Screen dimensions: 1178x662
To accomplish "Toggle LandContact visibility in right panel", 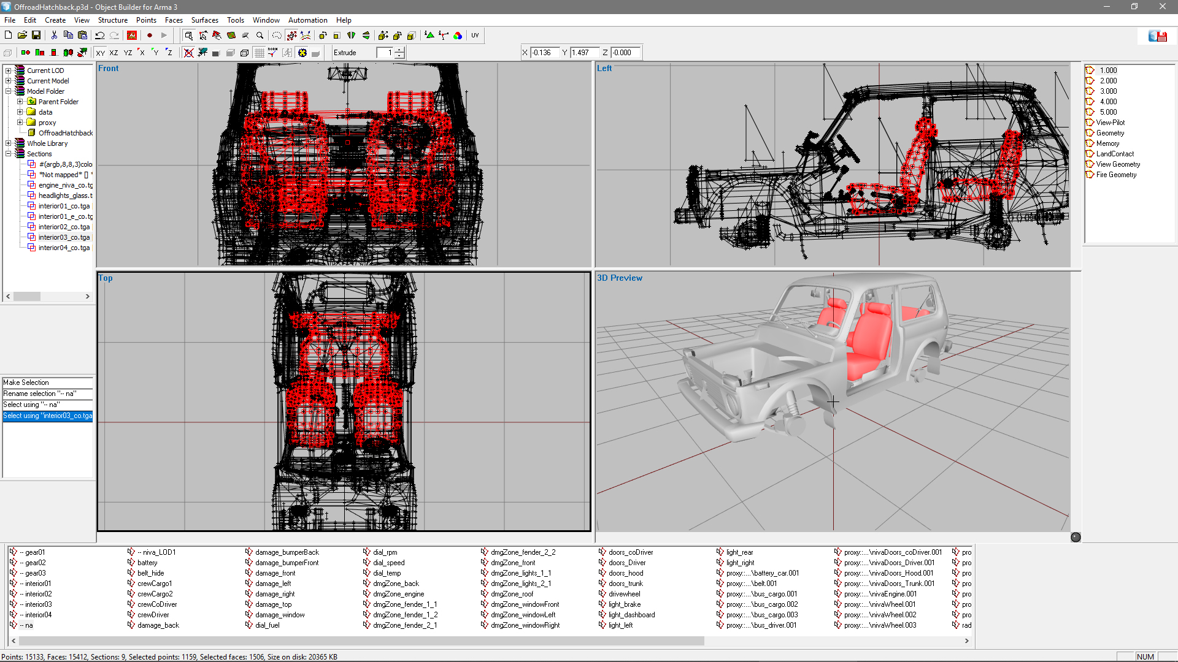I will click(1091, 154).
